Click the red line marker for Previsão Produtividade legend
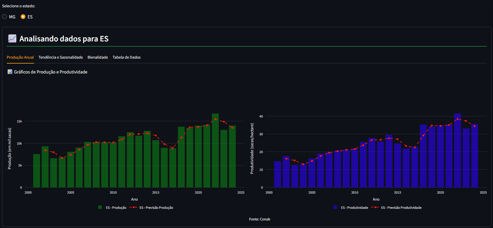493x228 pixels. pyautogui.click(x=375, y=208)
